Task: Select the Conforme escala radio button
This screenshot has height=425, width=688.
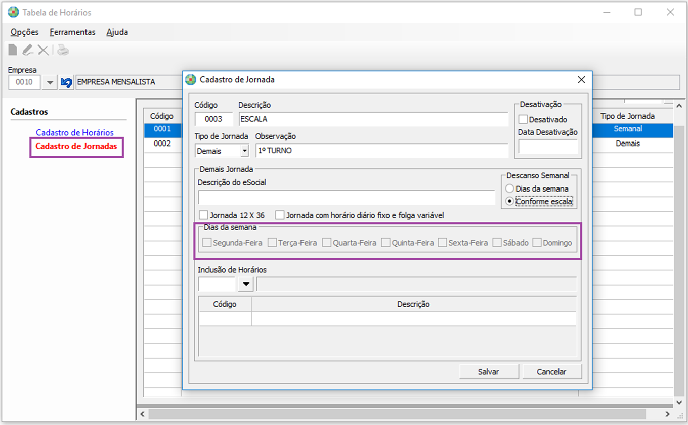Action: click(510, 201)
